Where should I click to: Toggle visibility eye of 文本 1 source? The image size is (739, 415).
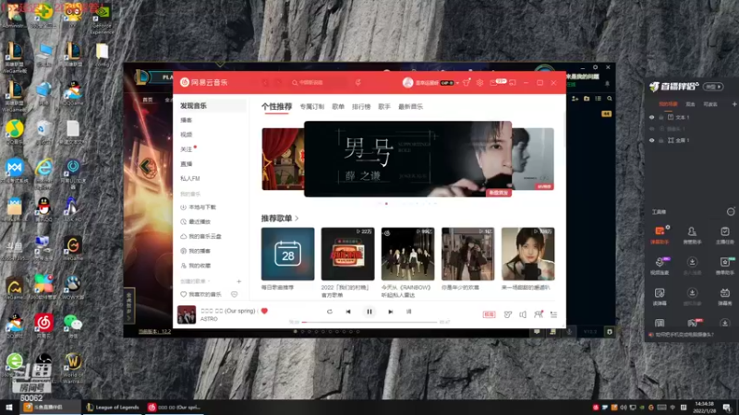[x=652, y=117]
